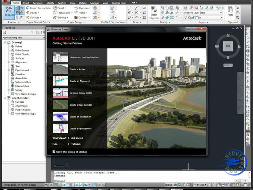
Task: Open the What's New? link
Action: (59, 138)
